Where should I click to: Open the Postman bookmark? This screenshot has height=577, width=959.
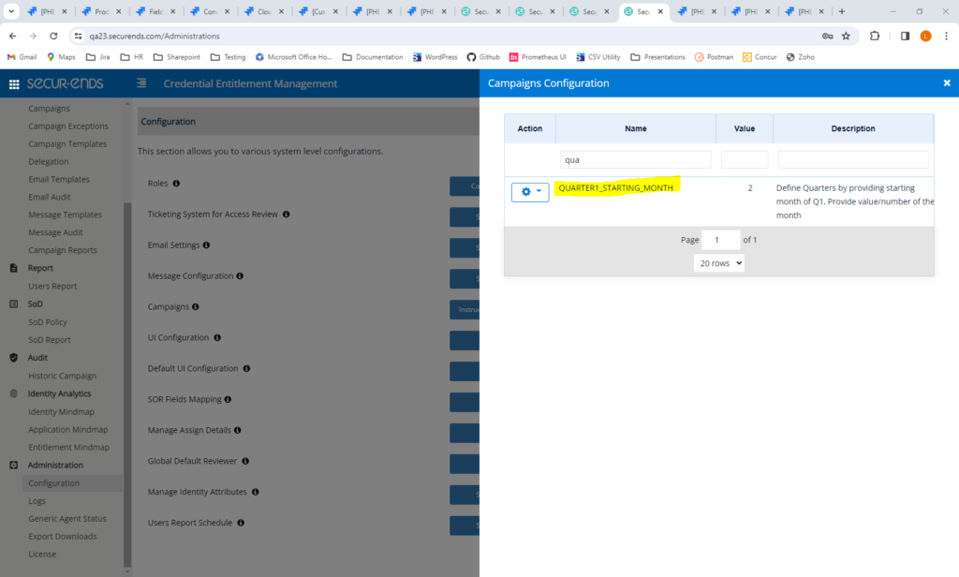click(x=714, y=57)
